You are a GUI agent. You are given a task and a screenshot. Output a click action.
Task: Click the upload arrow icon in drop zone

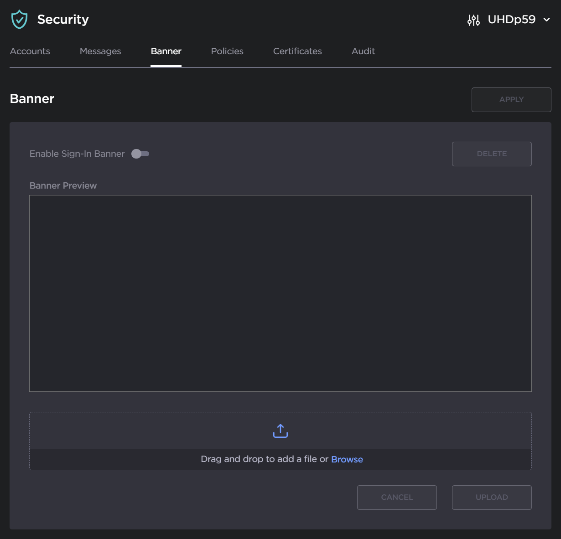[280, 431]
